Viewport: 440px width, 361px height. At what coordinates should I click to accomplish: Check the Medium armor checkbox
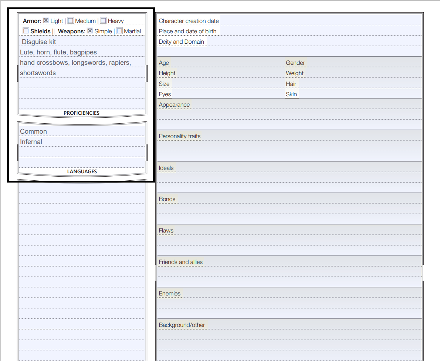71,20
